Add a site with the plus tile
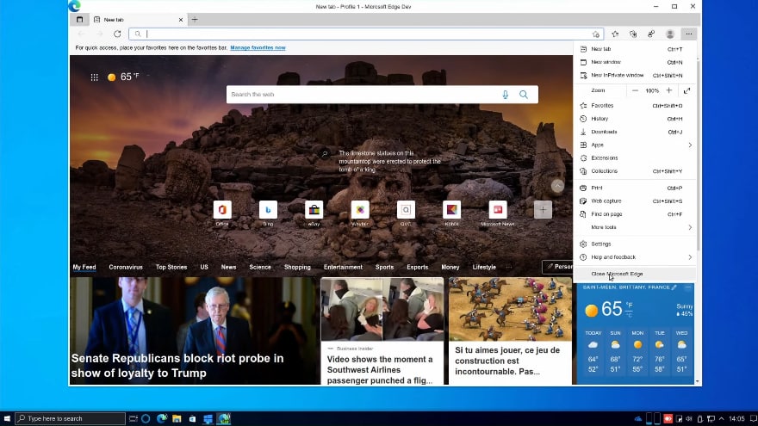The width and height of the screenshot is (758, 426). pyautogui.click(x=543, y=210)
